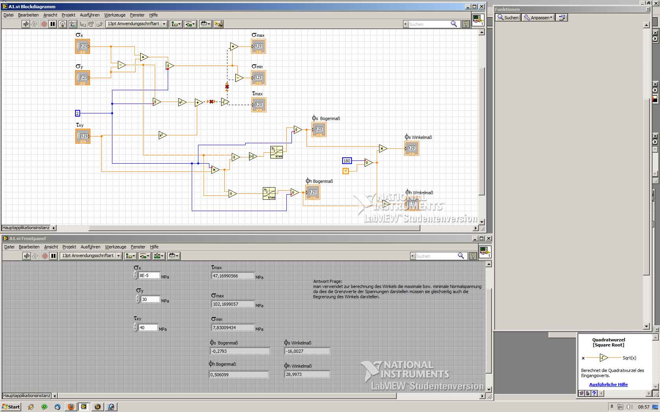Screen dimensions: 660x412
Task: Open the Ausführen menu in block diagram
Action: pos(90,15)
